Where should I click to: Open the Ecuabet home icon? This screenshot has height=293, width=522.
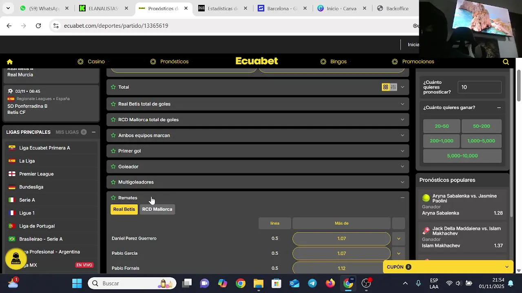coord(10,61)
